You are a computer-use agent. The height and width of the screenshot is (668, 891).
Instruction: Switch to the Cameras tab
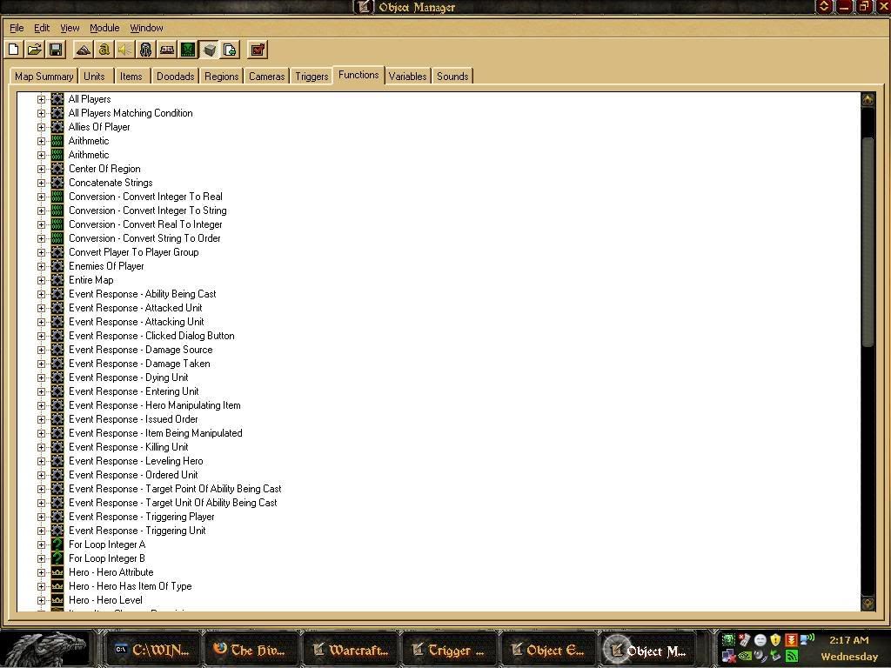point(266,77)
